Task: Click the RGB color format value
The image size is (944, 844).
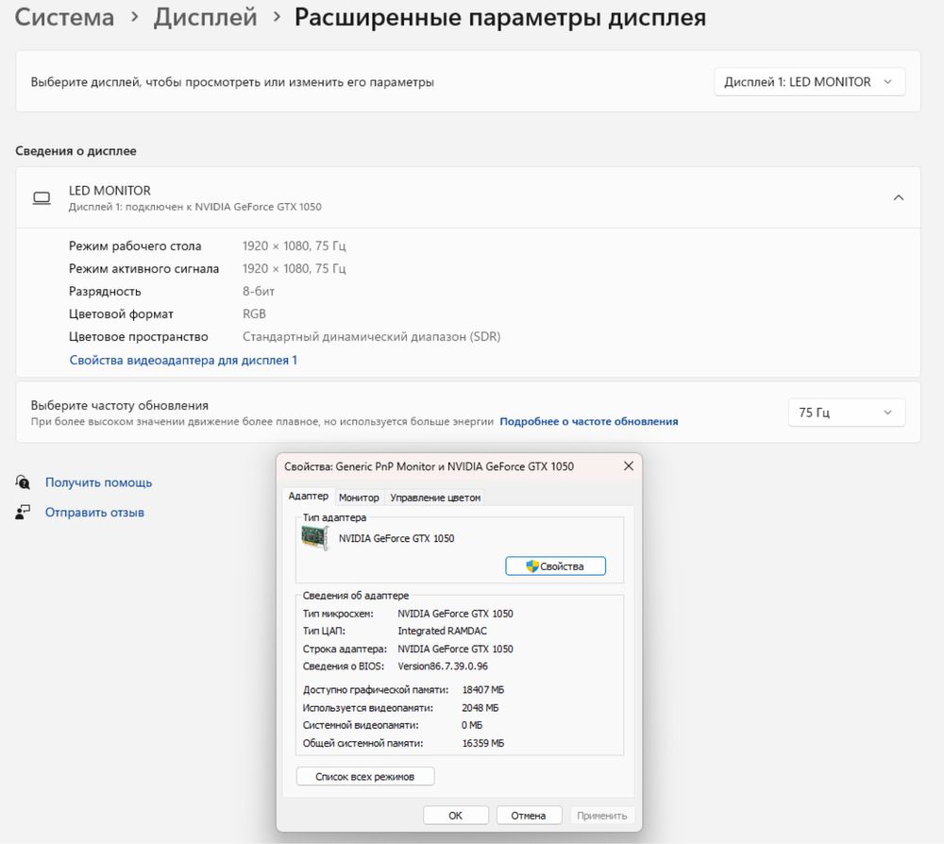Action: point(254,313)
